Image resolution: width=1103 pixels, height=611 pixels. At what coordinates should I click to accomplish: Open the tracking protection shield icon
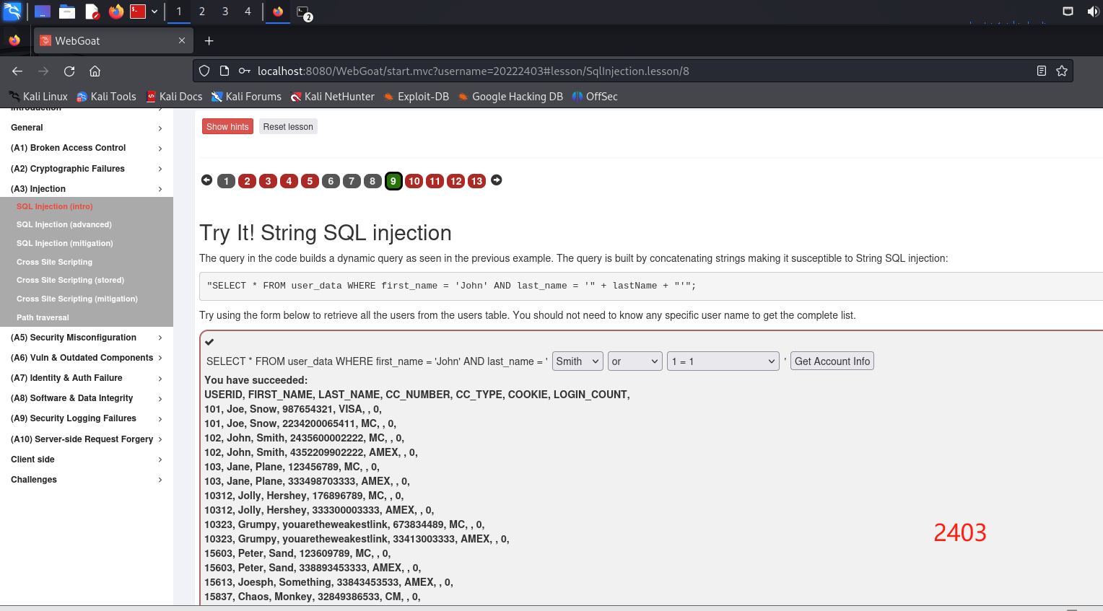204,71
